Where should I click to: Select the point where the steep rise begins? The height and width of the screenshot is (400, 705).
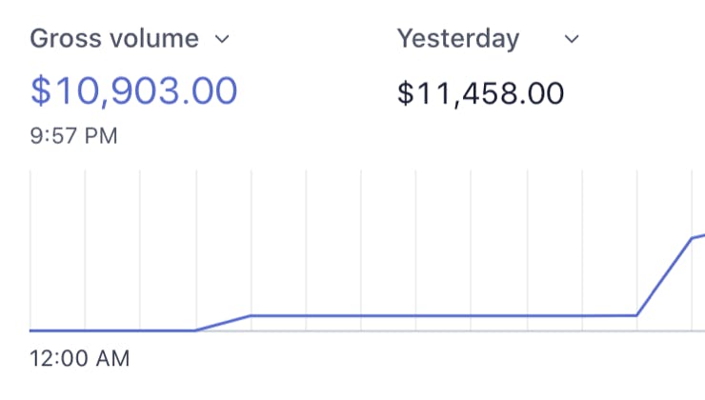tap(636, 314)
